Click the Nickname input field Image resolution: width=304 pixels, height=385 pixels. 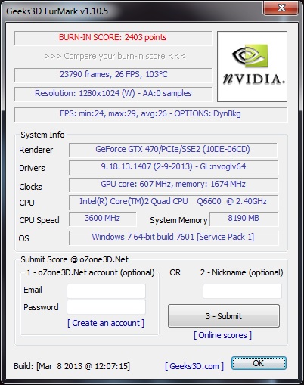[242, 290]
